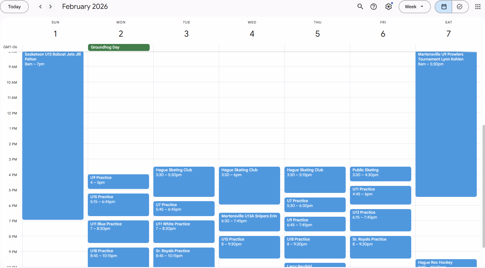
Task: Click the Today button
Action: tap(14, 7)
